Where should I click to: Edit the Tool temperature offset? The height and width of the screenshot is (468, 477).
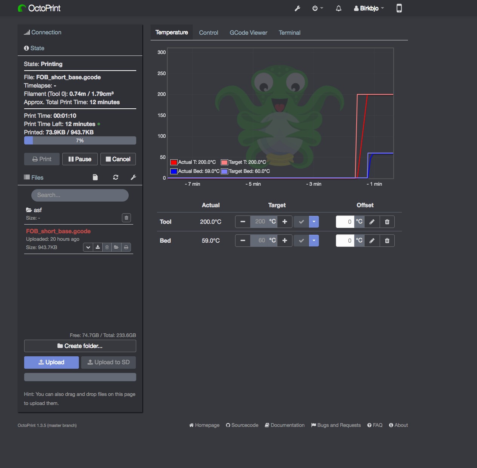click(372, 222)
